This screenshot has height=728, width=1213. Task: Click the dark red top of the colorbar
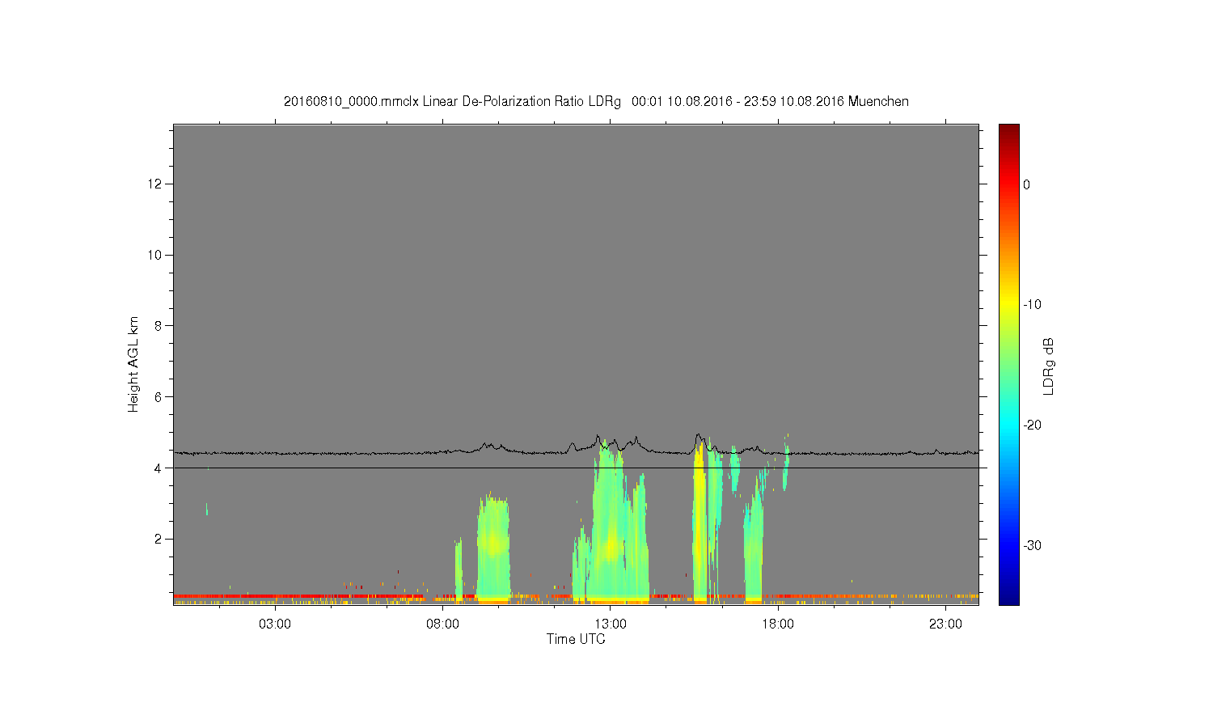tap(1008, 129)
